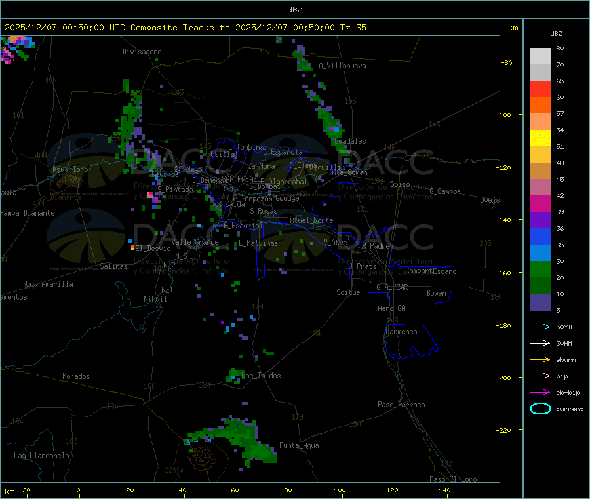The height and width of the screenshot is (499, 590).
Task: Click the Punta_Agua map label
Action: coord(299,445)
